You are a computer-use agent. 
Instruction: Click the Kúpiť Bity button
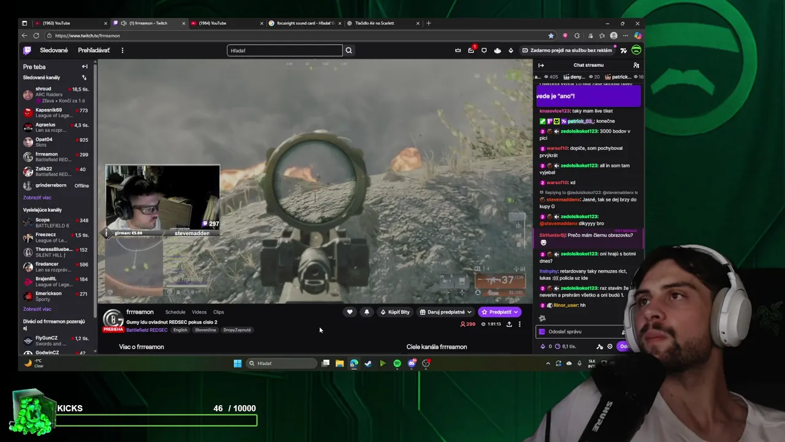395,312
